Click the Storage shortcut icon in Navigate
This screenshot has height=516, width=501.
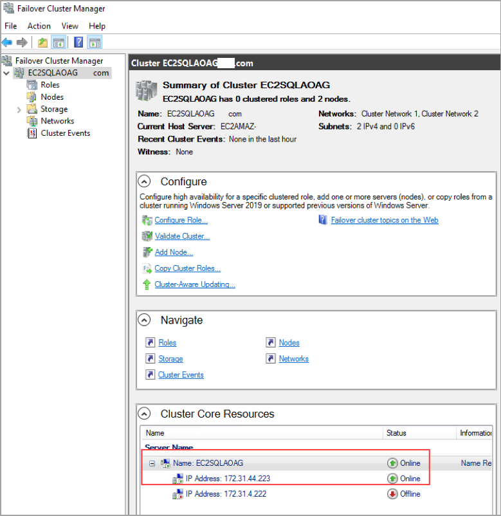pyautogui.click(x=150, y=358)
